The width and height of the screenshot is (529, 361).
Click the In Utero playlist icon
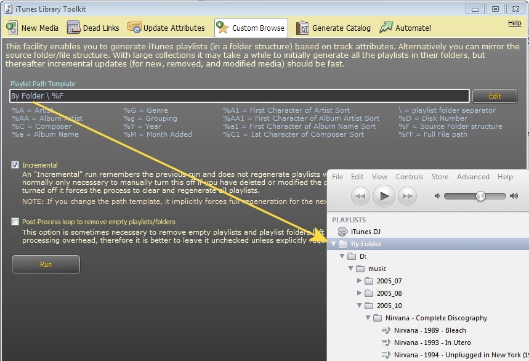point(386,343)
